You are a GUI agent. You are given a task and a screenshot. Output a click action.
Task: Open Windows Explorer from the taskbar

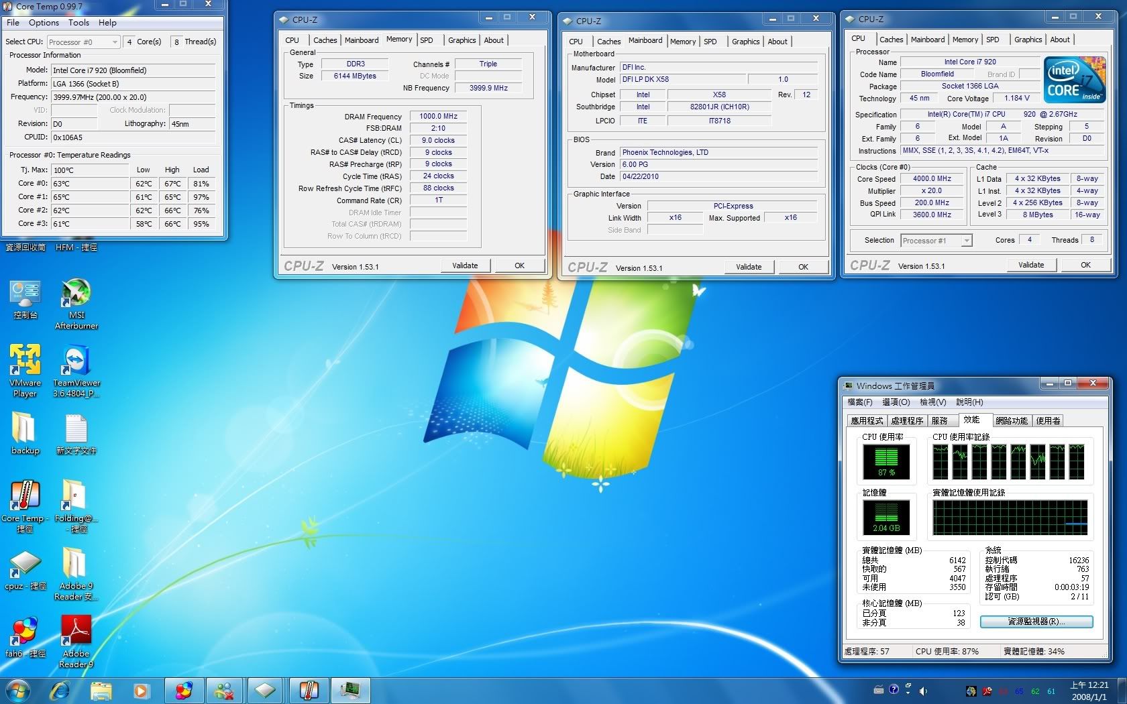click(x=101, y=690)
